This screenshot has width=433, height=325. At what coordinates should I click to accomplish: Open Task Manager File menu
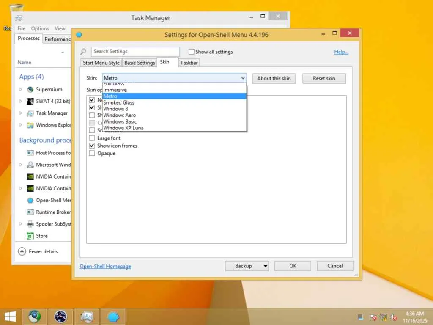pos(21,28)
